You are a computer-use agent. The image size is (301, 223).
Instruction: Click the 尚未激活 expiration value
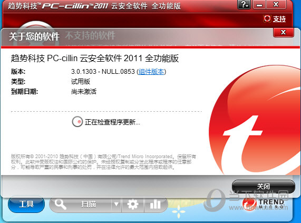[84, 92]
